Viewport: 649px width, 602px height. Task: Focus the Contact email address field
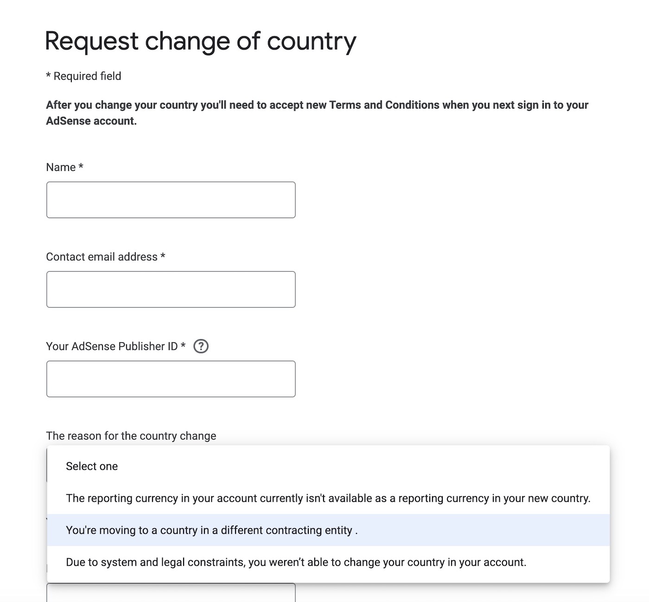(x=171, y=289)
